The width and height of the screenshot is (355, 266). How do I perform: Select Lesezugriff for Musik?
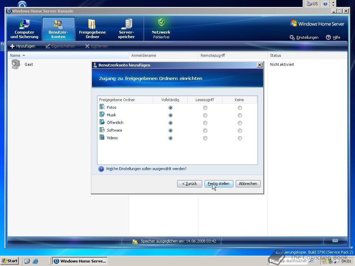(205, 115)
